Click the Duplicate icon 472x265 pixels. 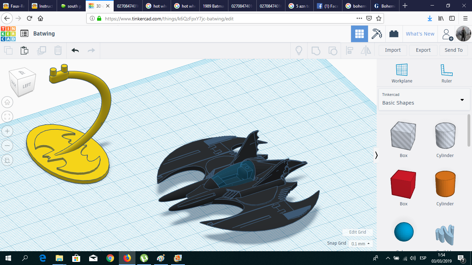[x=41, y=50]
